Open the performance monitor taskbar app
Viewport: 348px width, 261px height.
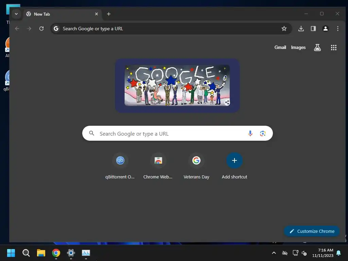tap(86, 253)
